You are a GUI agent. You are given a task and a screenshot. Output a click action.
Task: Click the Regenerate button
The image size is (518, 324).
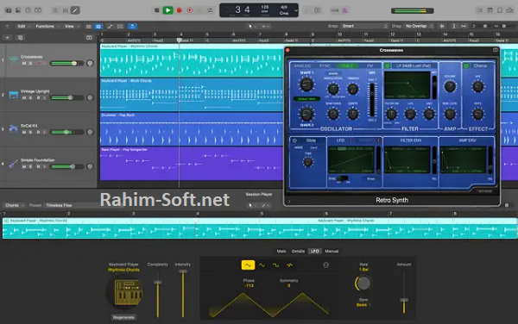pyautogui.click(x=123, y=317)
